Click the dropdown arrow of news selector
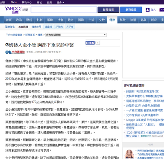Screen dimensions: 164x159 pyautogui.click(x=105, y=35)
